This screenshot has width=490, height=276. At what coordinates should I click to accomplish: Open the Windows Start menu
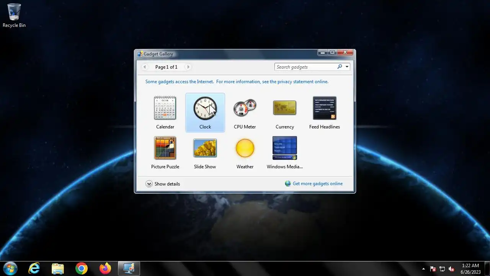10,268
